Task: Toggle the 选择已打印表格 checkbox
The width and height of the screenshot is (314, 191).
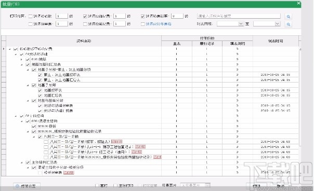Action: pyautogui.click(x=143, y=24)
